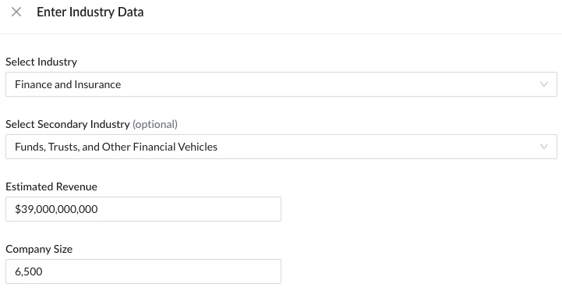
Task: Click the Select Industry label
Action: 41,62
